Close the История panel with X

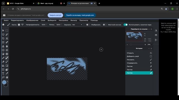[151, 48]
